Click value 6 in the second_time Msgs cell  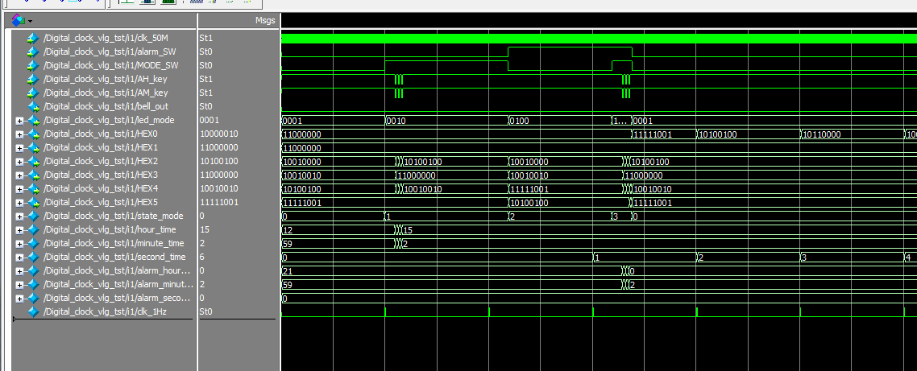click(201, 257)
